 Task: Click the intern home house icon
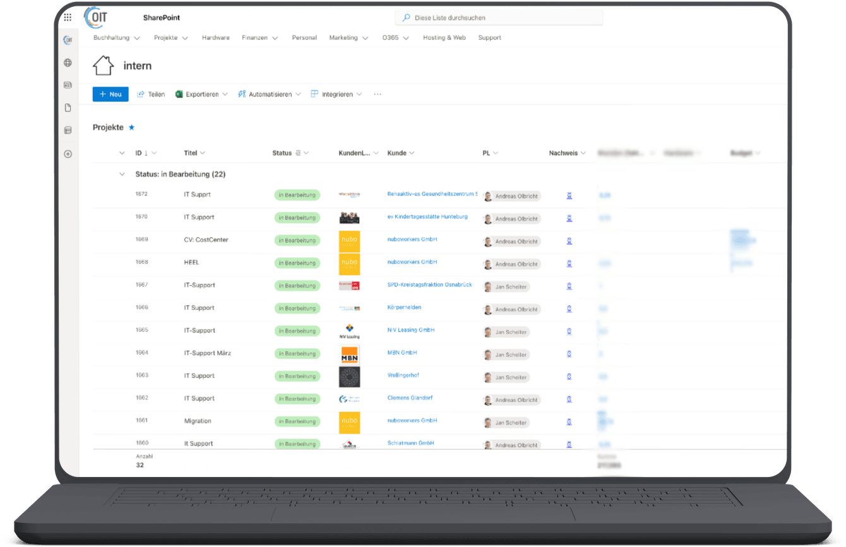click(x=103, y=66)
